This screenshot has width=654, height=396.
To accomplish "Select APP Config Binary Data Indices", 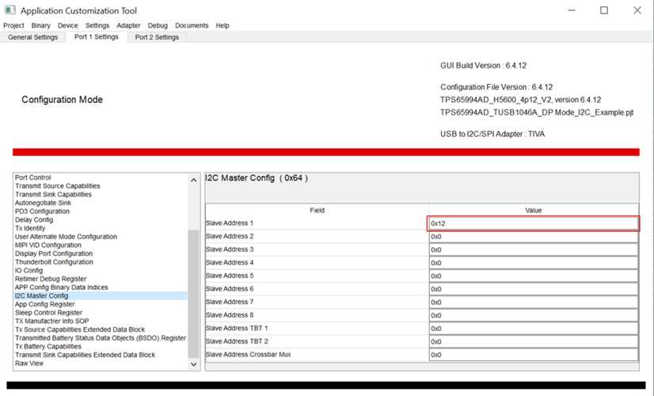I will 61,287.
